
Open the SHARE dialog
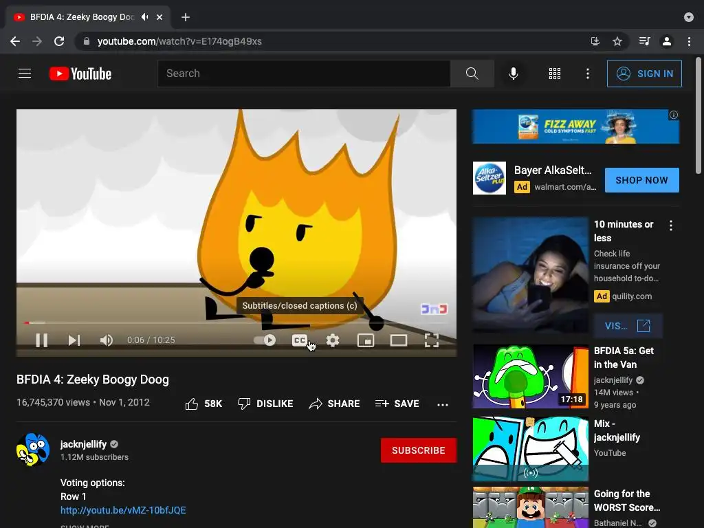[x=335, y=404]
